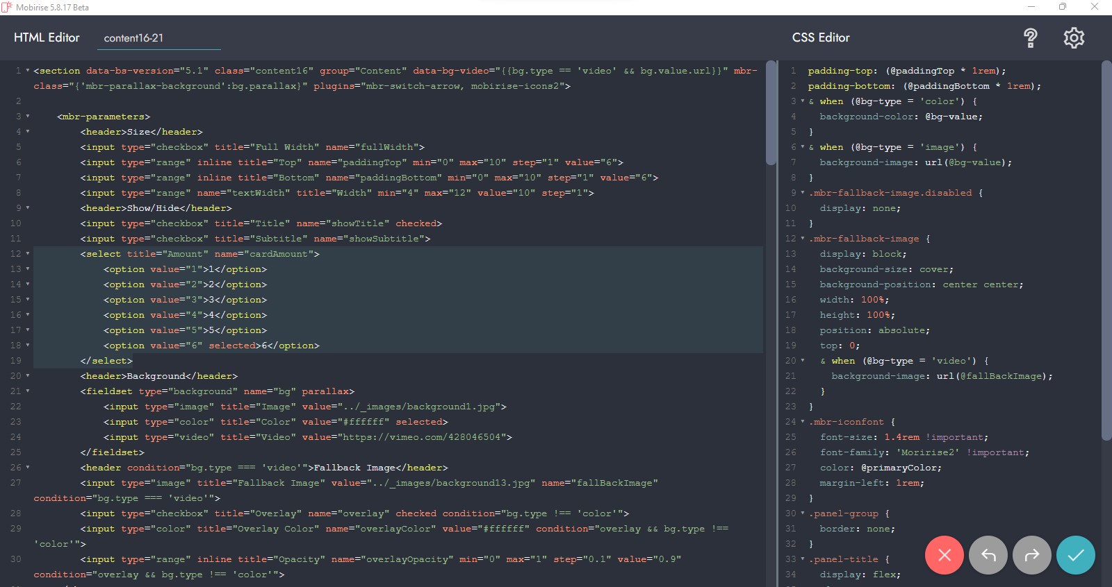Click the CSS editor vertical scrollbar
Viewport: 1112px width, 587px height.
1106,250
